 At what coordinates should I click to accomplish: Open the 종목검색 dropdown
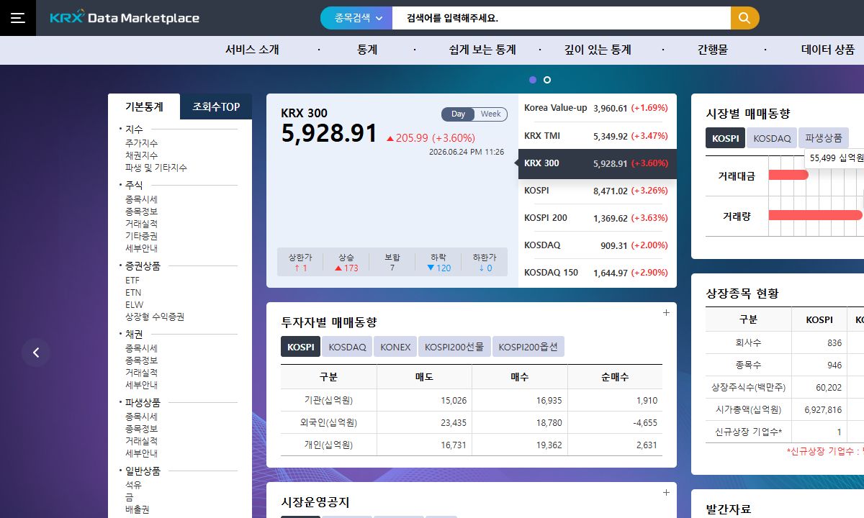(357, 18)
